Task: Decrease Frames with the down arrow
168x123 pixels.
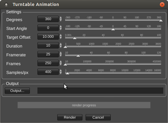Action: (61, 64)
